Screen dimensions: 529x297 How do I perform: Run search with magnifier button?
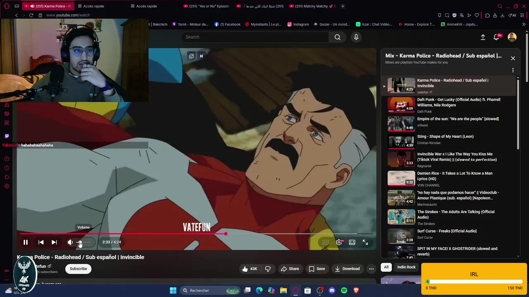click(x=338, y=37)
